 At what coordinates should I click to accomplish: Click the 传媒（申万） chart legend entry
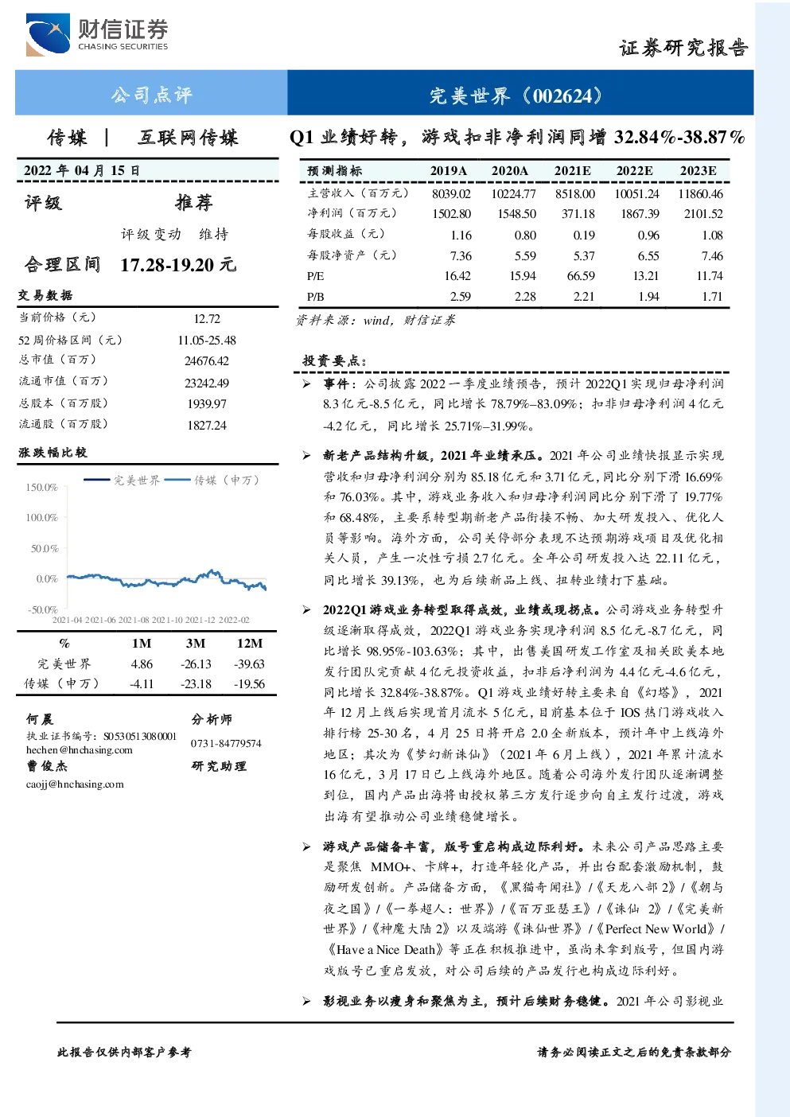pyautogui.click(x=213, y=480)
